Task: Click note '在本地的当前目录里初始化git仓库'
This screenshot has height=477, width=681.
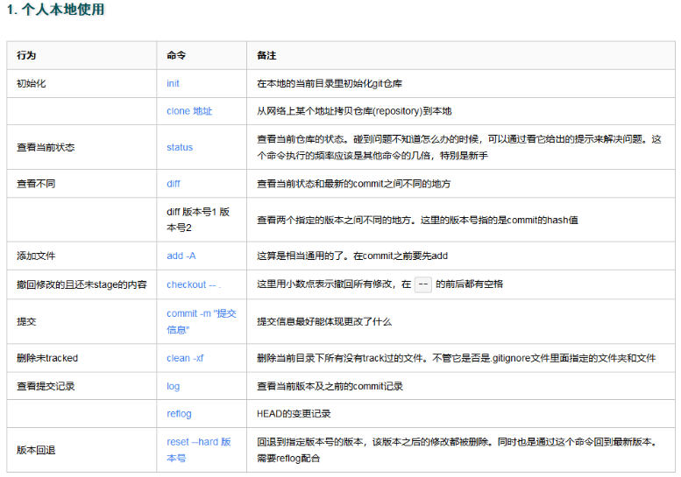Action: tap(330, 83)
